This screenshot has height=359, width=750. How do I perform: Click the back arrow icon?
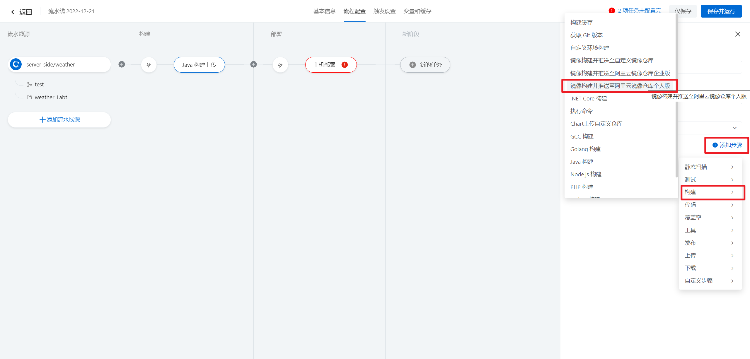tap(13, 12)
